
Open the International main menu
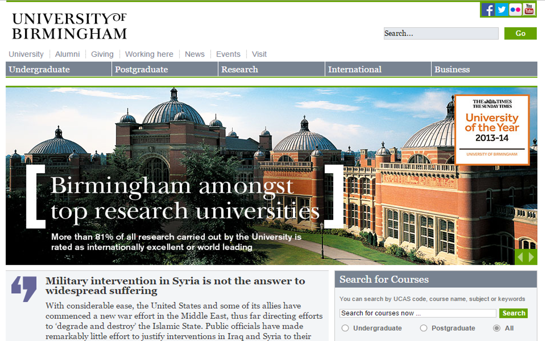click(378, 69)
